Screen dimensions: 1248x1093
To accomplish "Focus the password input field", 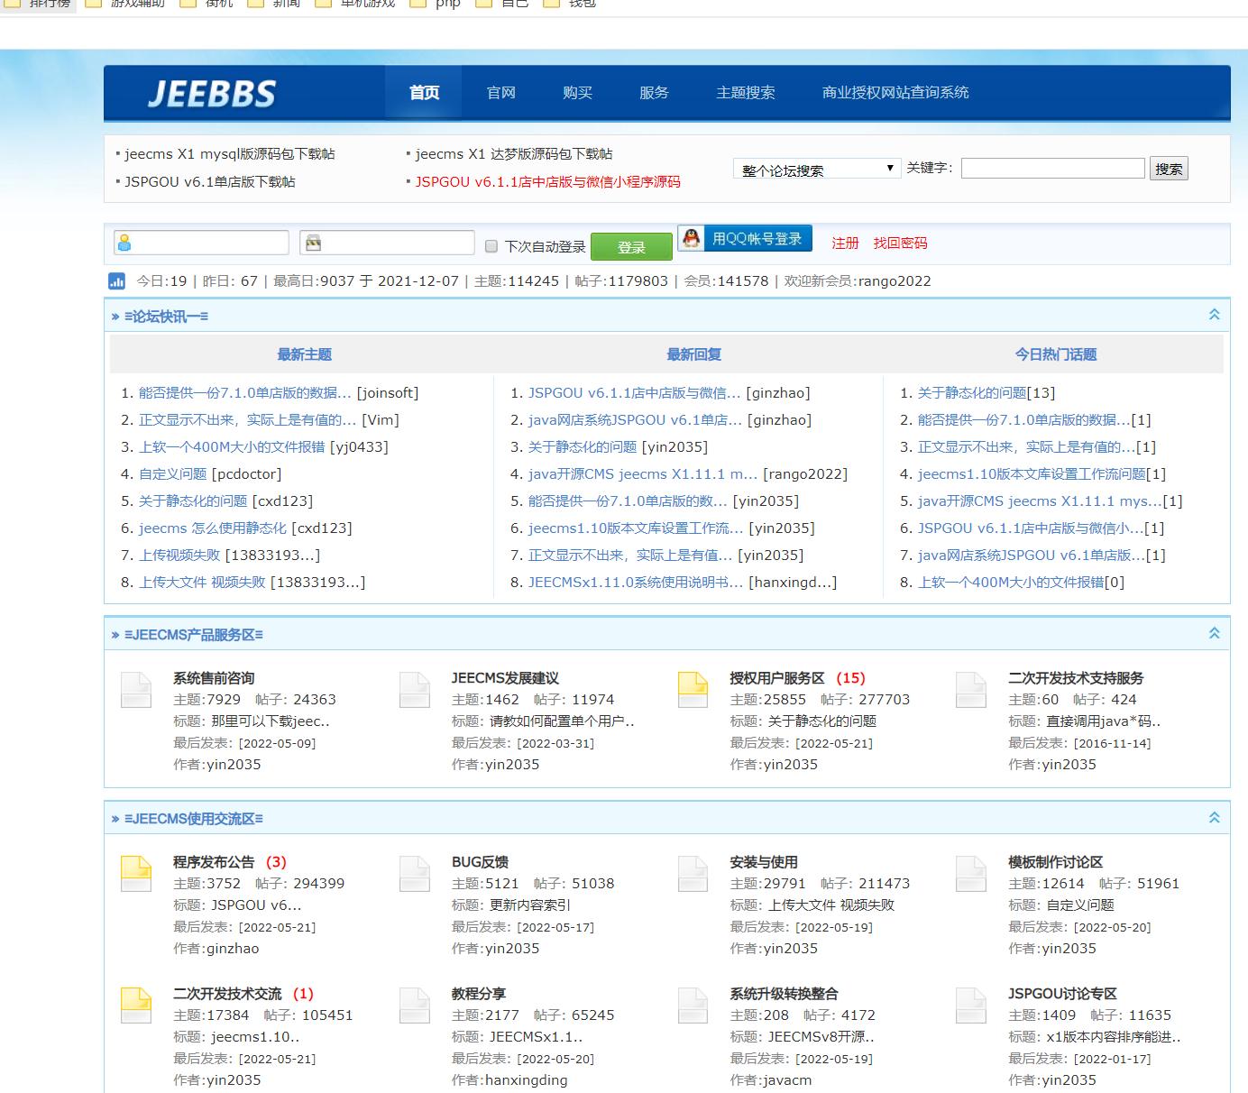I will [387, 243].
